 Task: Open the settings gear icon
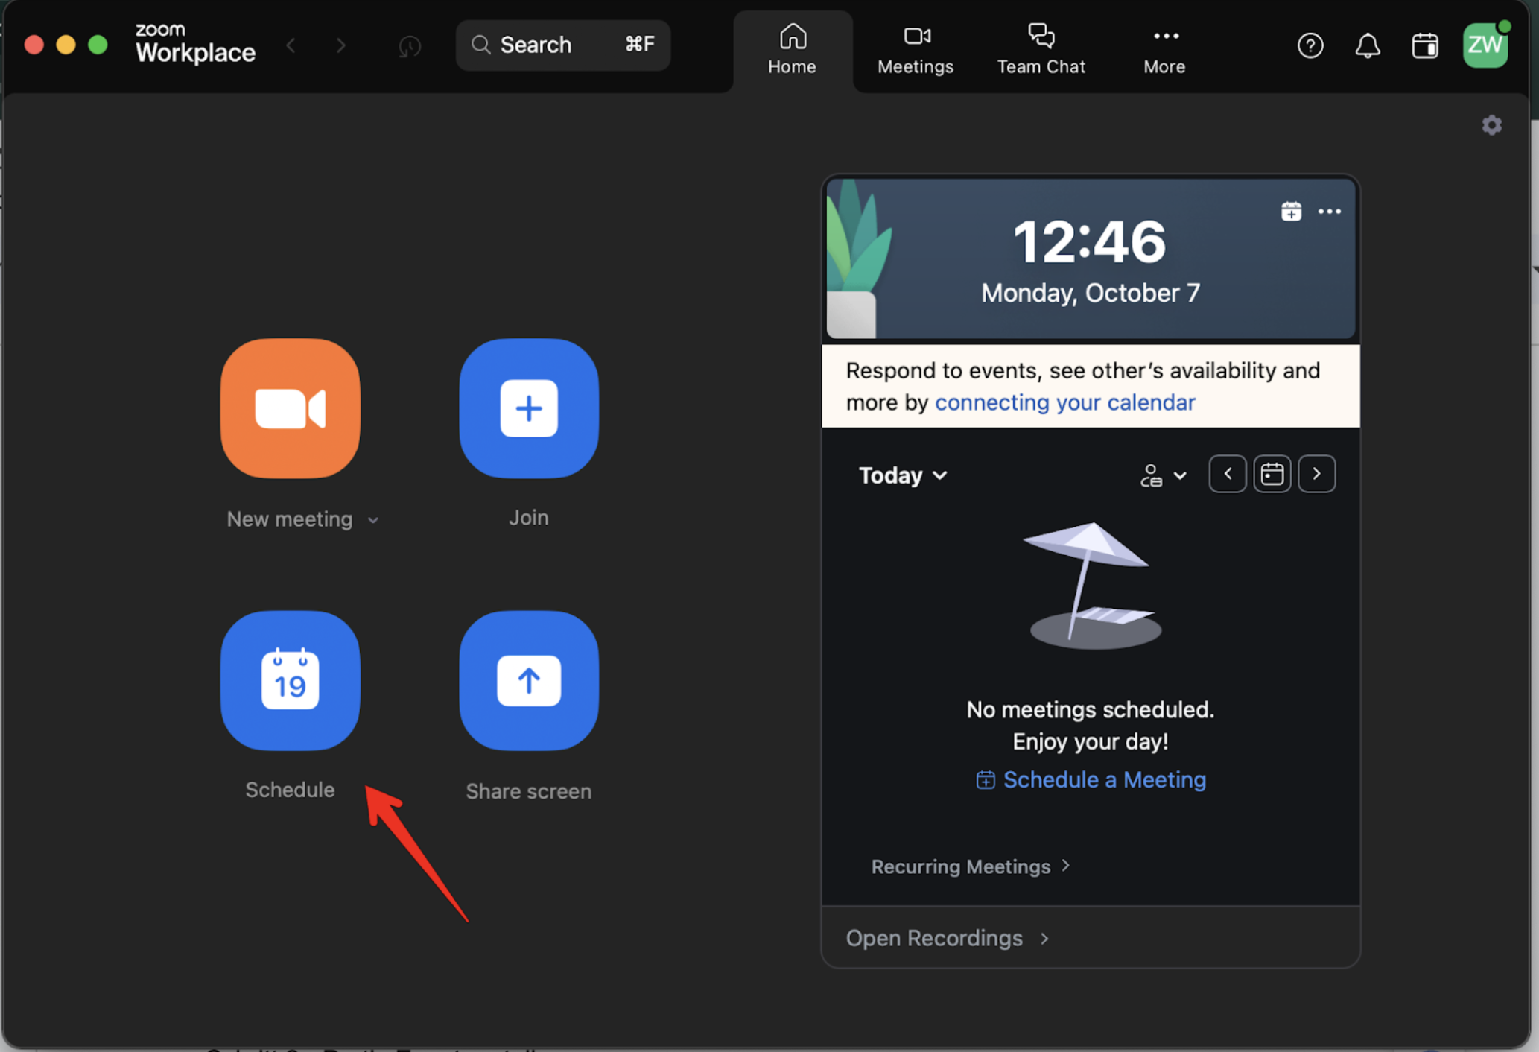coord(1491,125)
